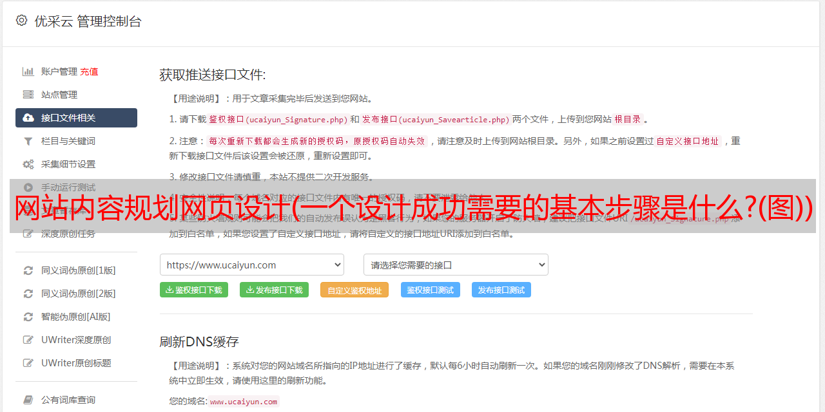This screenshot has height=412, width=825.
Task: Click the green 鉴权接口下载 button
Action: pyautogui.click(x=194, y=290)
